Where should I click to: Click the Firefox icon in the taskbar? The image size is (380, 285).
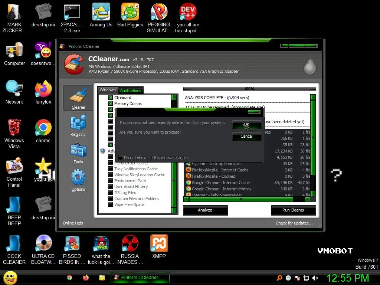(x=86, y=278)
